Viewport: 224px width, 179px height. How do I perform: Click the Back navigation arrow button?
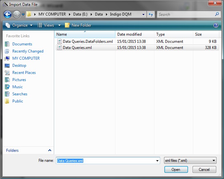pos(8,15)
